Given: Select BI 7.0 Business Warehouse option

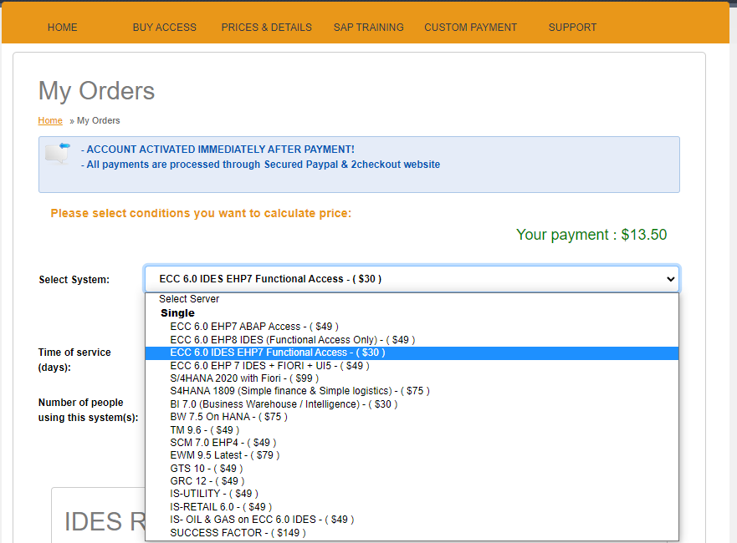Looking at the screenshot, I should (x=412, y=404).
